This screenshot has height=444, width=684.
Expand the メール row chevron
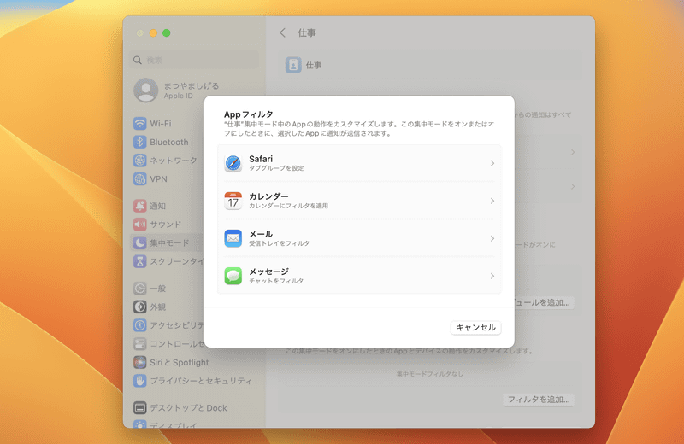click(x=492, y=238)
